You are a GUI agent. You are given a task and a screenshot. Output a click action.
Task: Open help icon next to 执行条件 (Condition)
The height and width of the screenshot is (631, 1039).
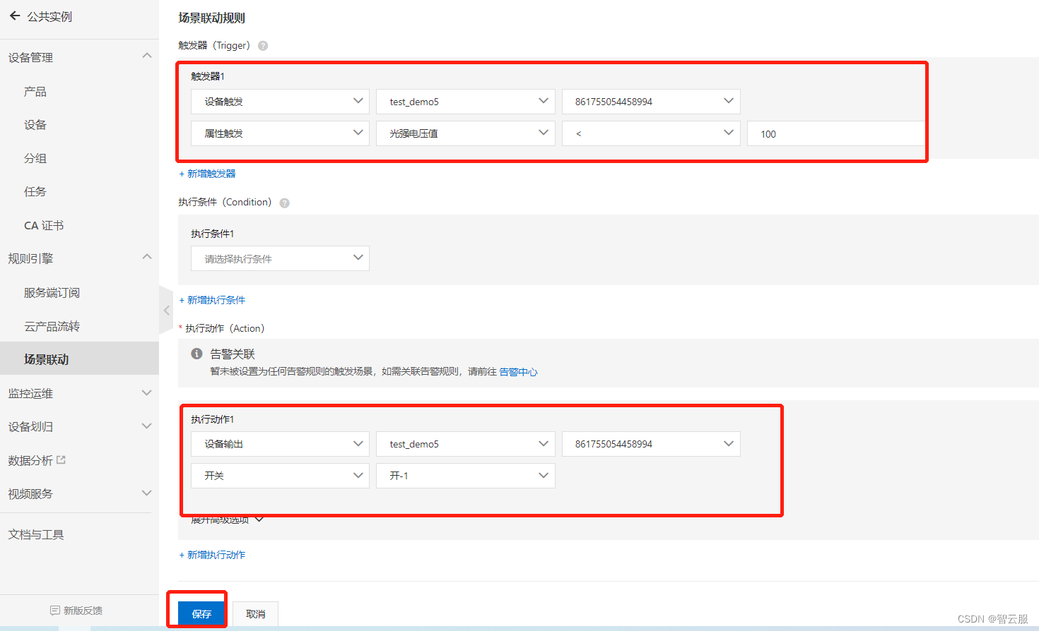point(284,203)
